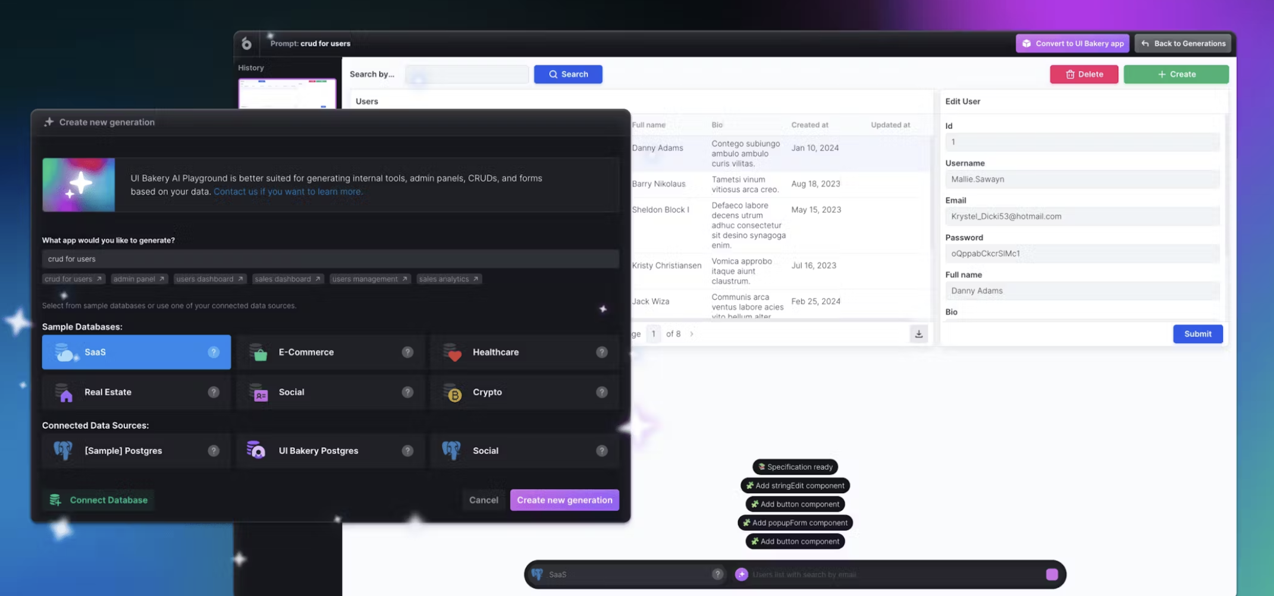Click the Password field in Edit User
This screenshot has height=596, width=1274.
point(1082,253)
